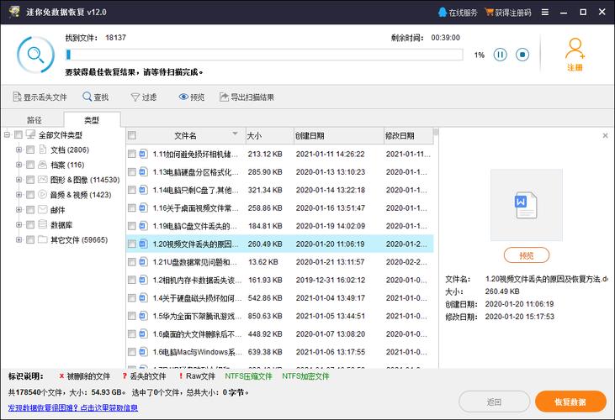The width and height of the screenshot is (615, 420).
Task: Sort by 创建日期 column header
Action: point(338,136)
